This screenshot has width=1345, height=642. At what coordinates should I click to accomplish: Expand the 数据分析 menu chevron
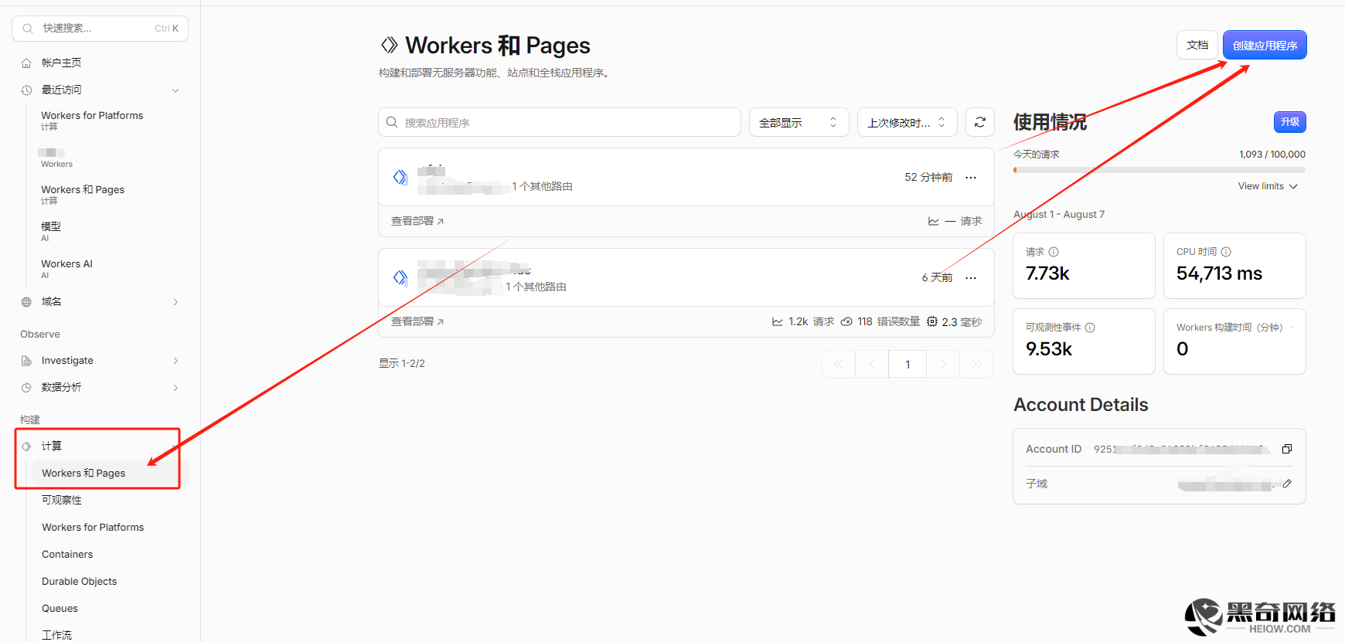(x=175, y=388)
